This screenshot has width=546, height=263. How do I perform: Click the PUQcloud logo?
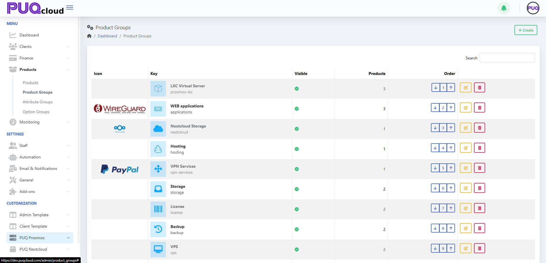point(35,8)
